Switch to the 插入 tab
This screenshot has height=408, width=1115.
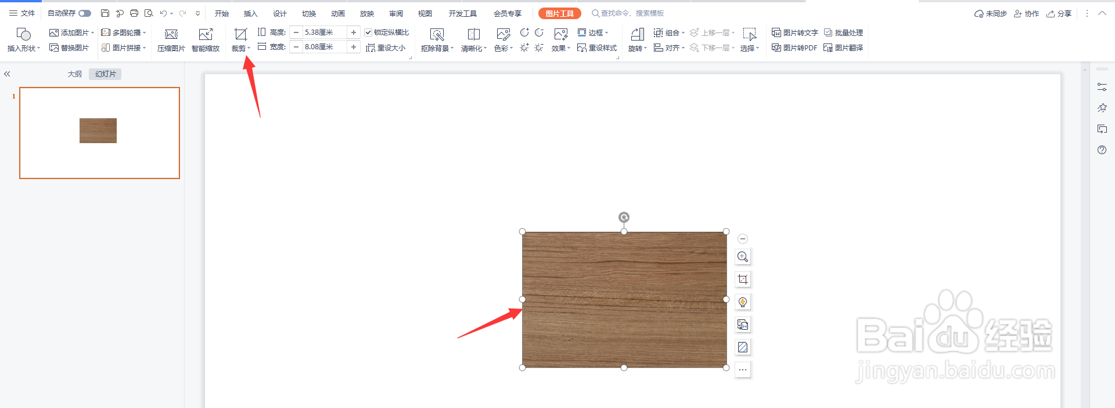pyautogui.click(x=251, y=13)
